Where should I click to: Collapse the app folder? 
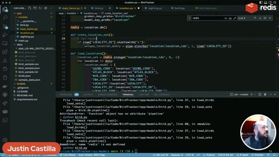pos(15,14)
